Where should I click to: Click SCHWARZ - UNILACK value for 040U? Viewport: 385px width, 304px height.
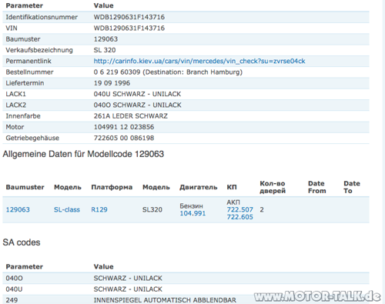(x=128, y=289)
